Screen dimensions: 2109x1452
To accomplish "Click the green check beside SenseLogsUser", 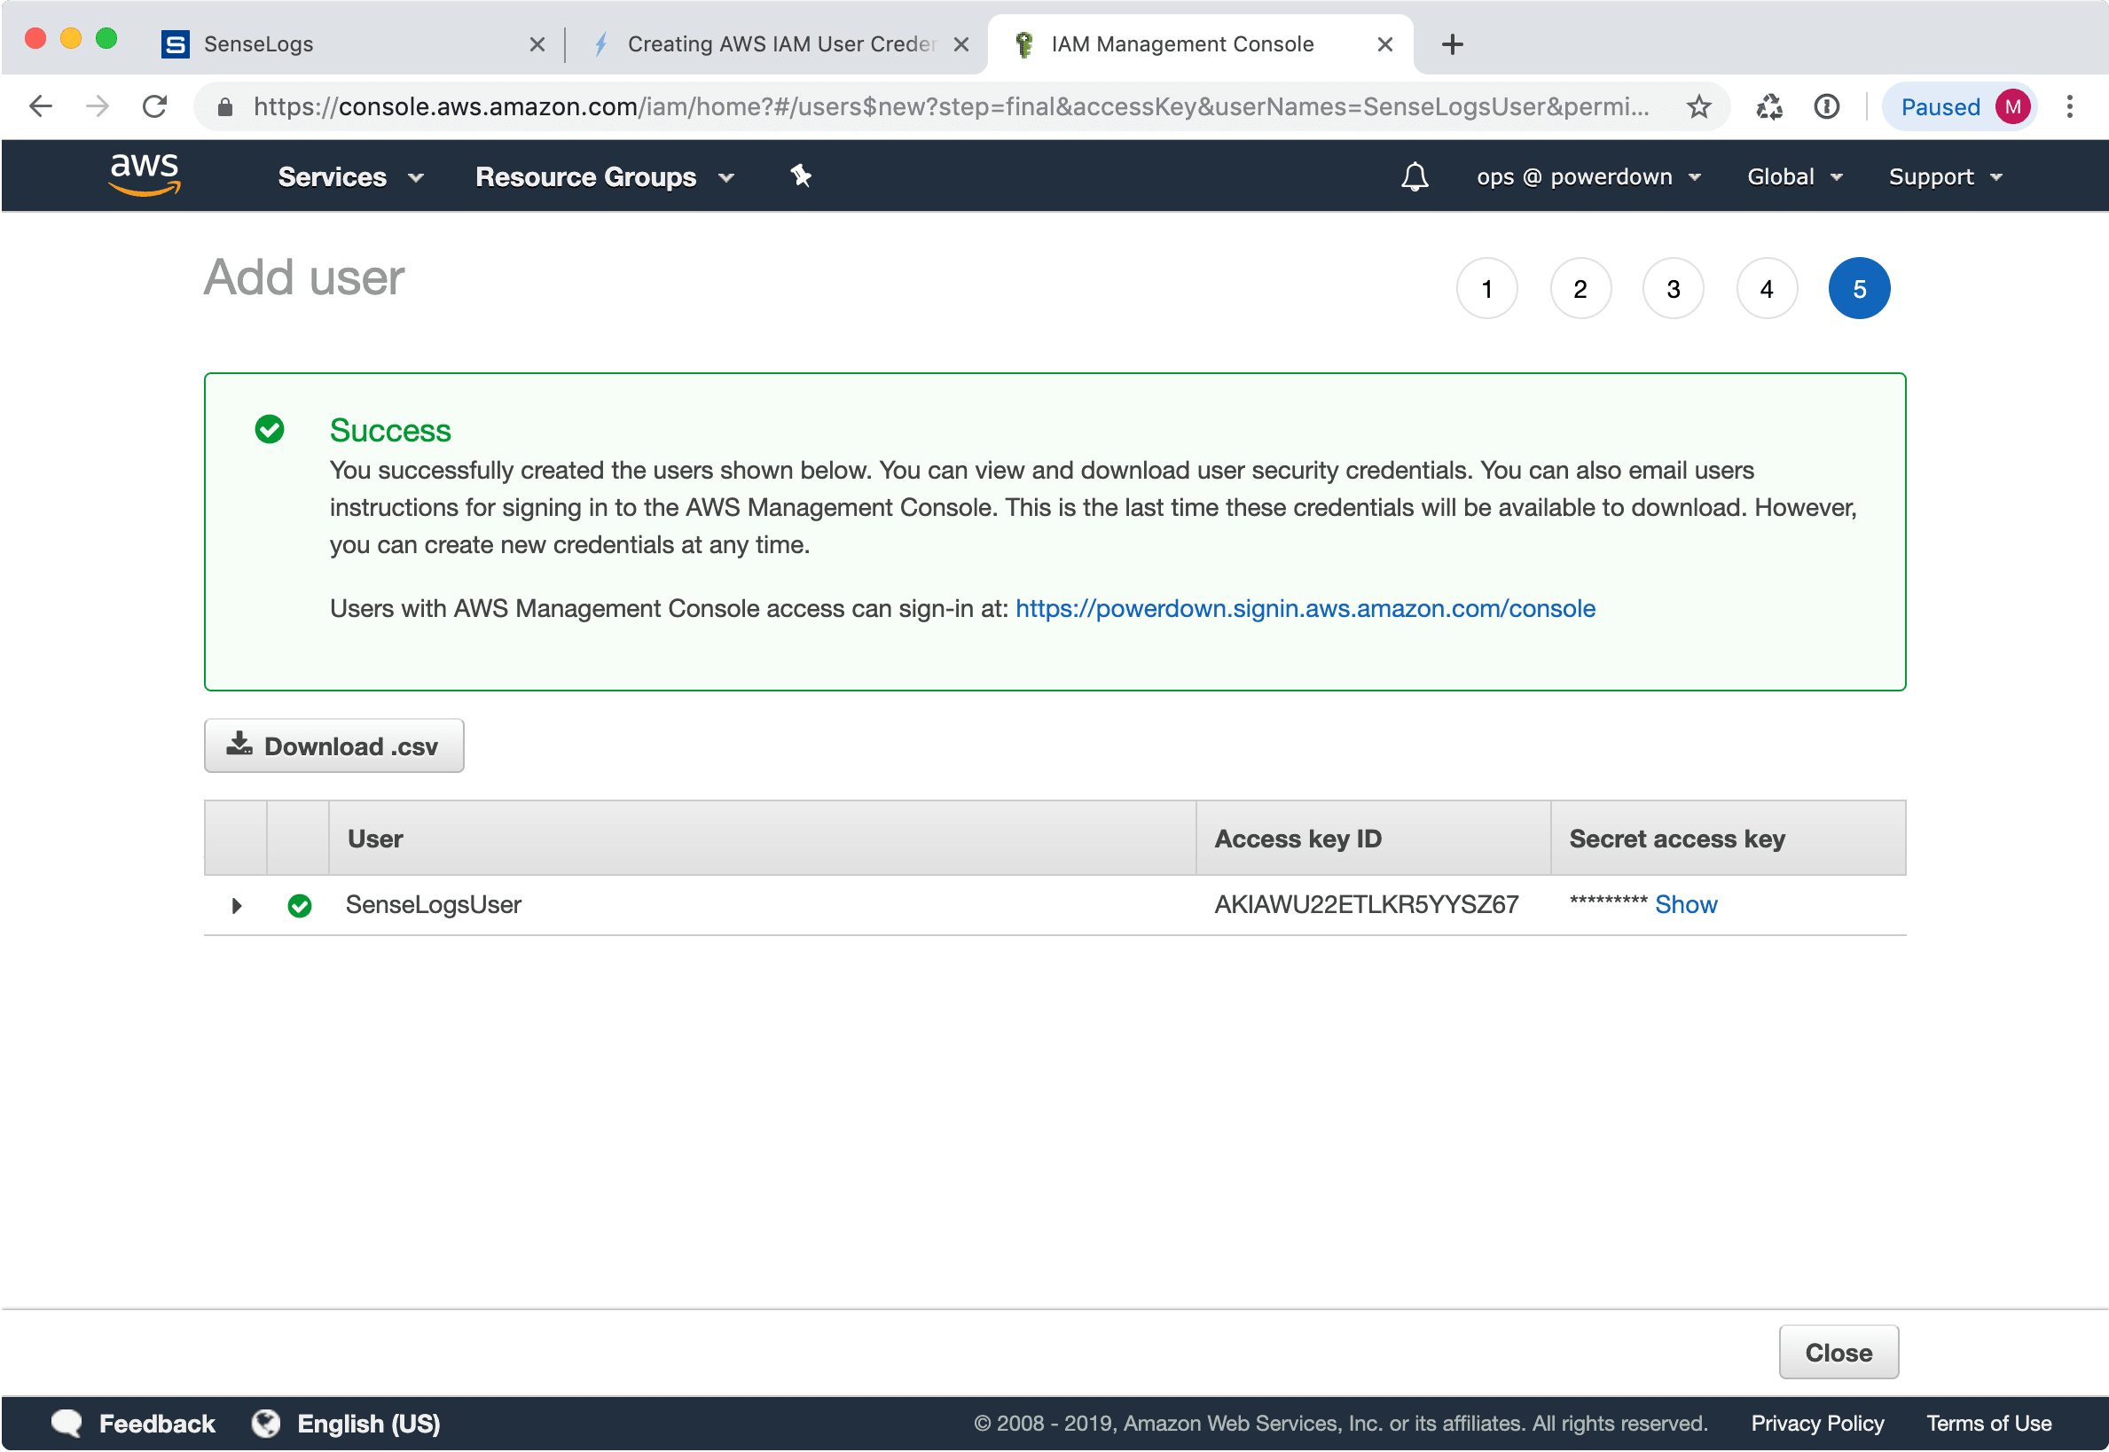I will (300, 906).
